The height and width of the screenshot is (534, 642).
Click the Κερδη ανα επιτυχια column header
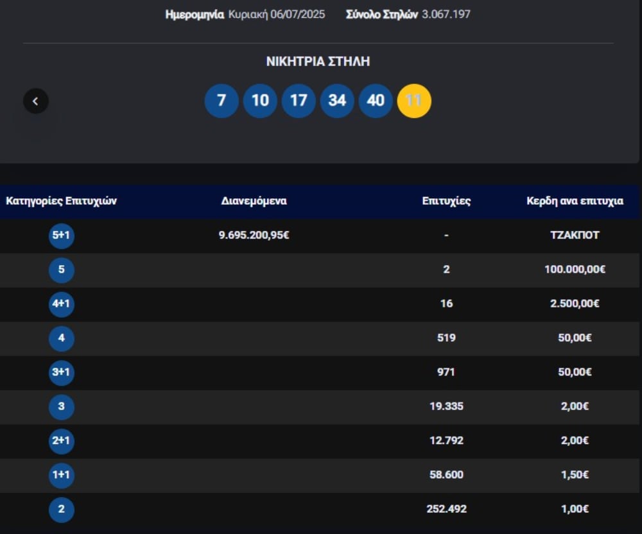(x=575, y=201)
